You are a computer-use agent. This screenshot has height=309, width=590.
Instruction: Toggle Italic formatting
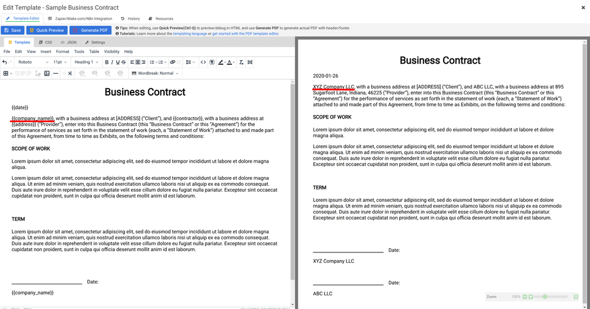tap(112, 62)
